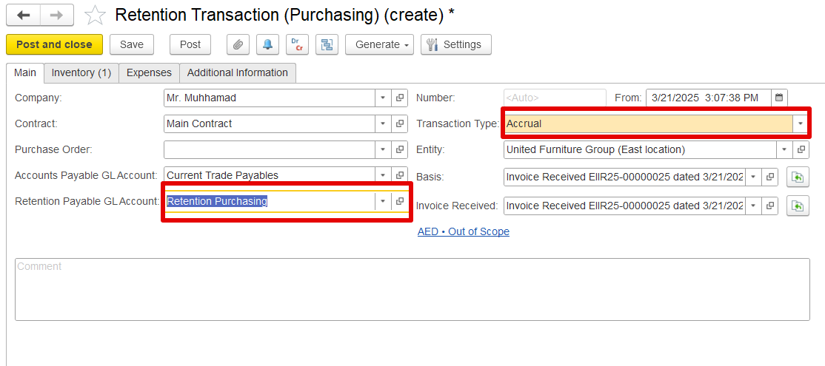The height and width of the screenshot is (366, 825).
Task: Open the Retention Payable GL Account dropdown
Action: click(383, 201)
